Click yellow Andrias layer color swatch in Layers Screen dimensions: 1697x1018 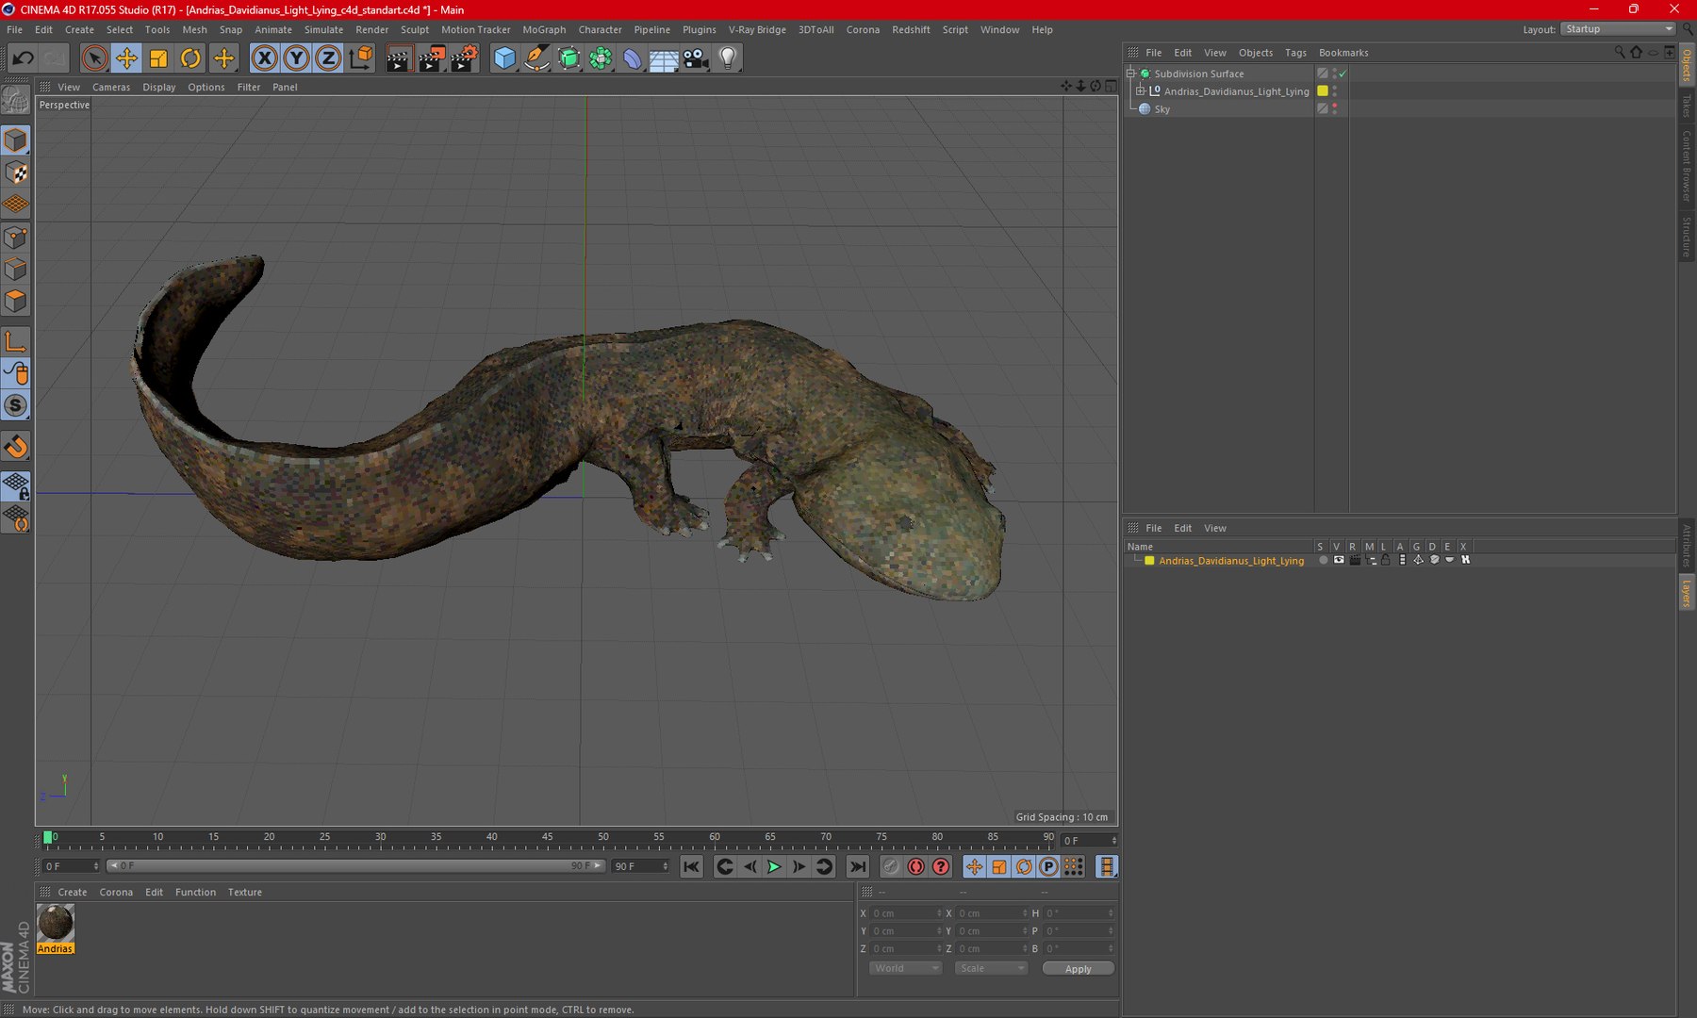click(x=1149, y=561)
